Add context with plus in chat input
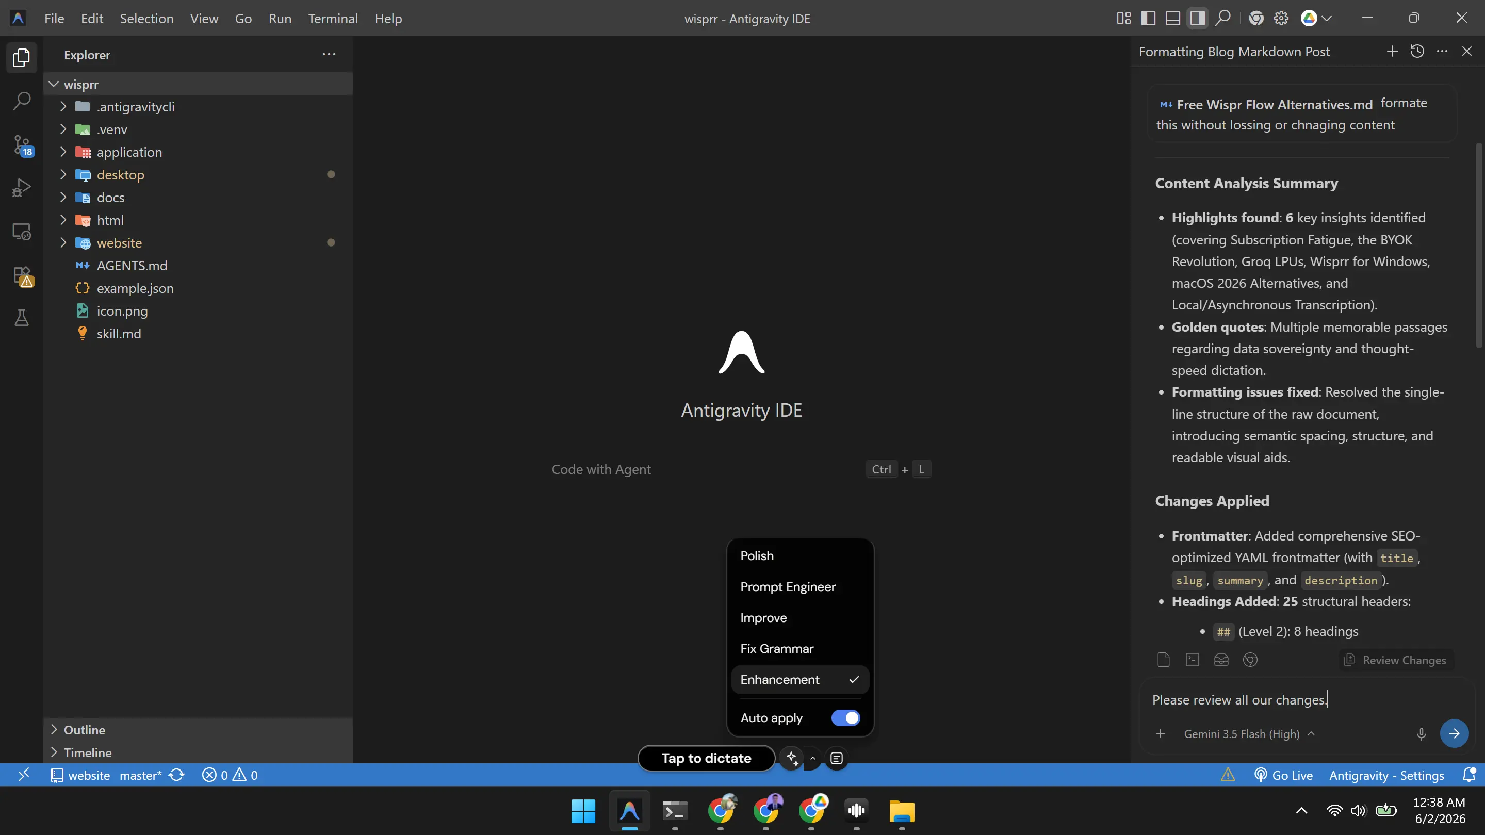This screenshot has width=1485, height=835. tap(1161, 733)
